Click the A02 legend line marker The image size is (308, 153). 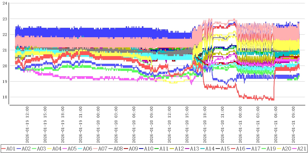(x=19, y=148)
